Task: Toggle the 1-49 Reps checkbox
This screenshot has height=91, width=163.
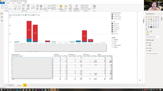Action: [112, 15]
